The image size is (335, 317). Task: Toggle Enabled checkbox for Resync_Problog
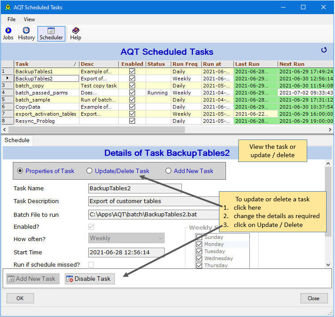pos(132,121)
